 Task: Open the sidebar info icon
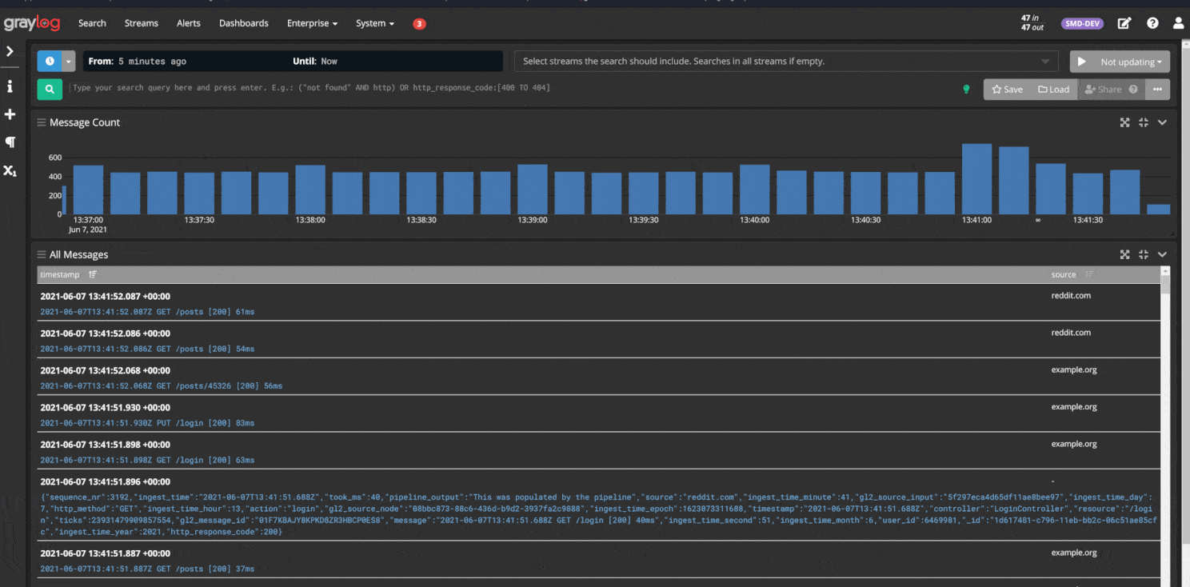[10, 86]
